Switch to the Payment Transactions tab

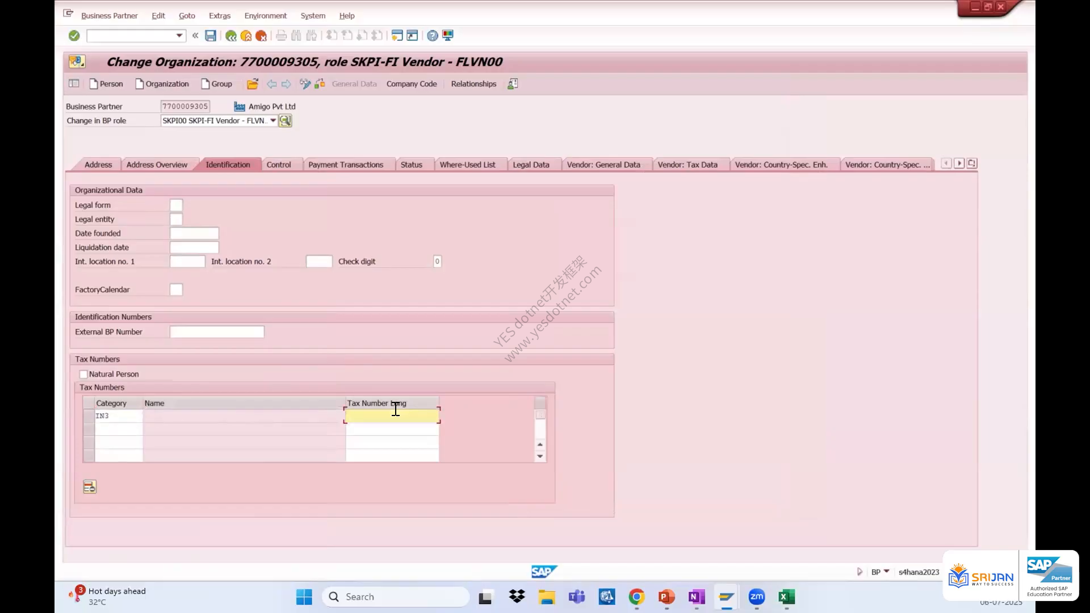[x=346, y=165]
